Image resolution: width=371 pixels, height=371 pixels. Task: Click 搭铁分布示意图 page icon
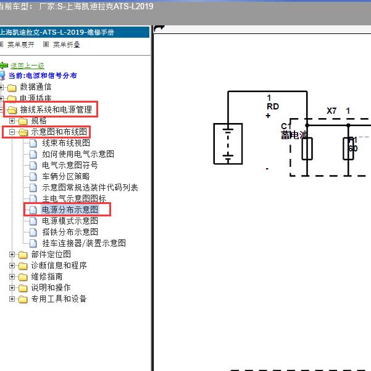[33, 232]
